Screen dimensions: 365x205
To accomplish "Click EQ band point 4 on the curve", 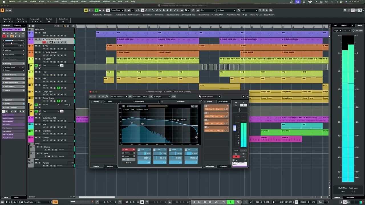I will (x=196, y=137).
